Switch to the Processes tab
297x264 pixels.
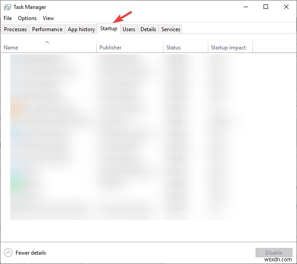click(x=15, y=29)
